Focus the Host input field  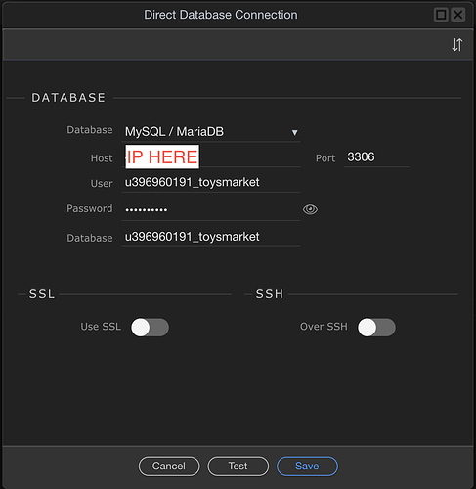pos(211,157)
